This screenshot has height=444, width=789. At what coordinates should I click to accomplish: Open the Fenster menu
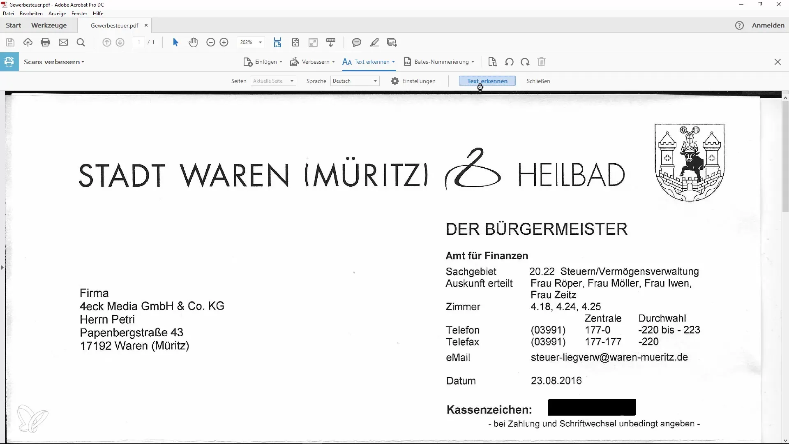click(79, 14)
